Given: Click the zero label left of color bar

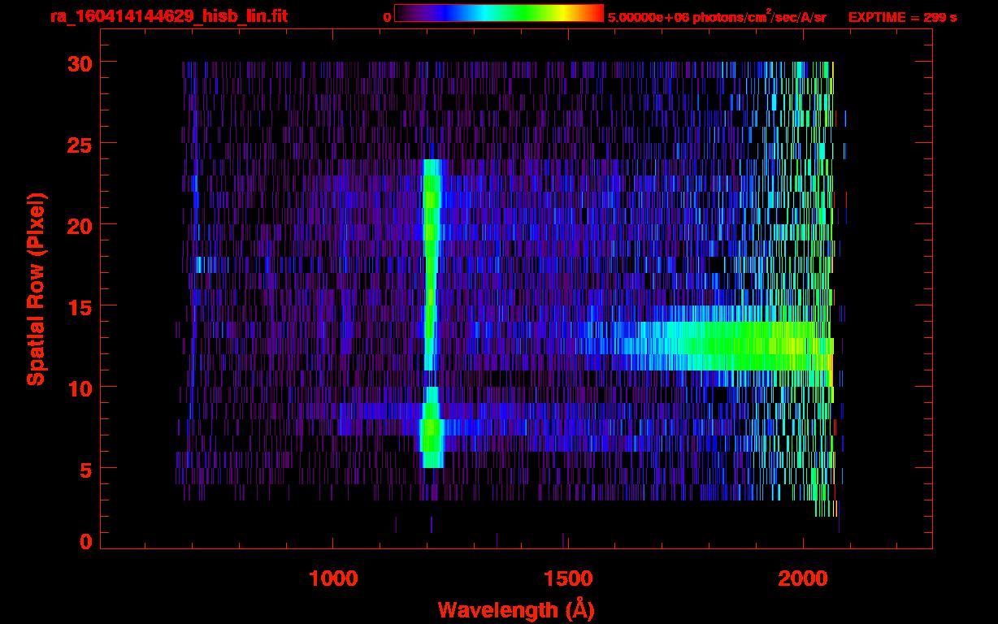Looking at the screenshot, I should click(387, 17).
